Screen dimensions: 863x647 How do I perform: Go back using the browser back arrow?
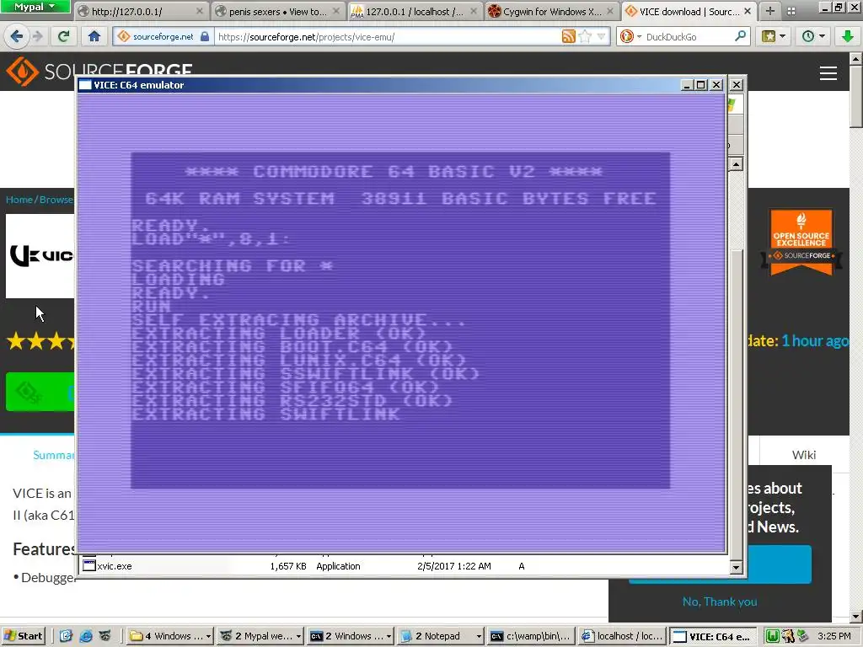16,36
